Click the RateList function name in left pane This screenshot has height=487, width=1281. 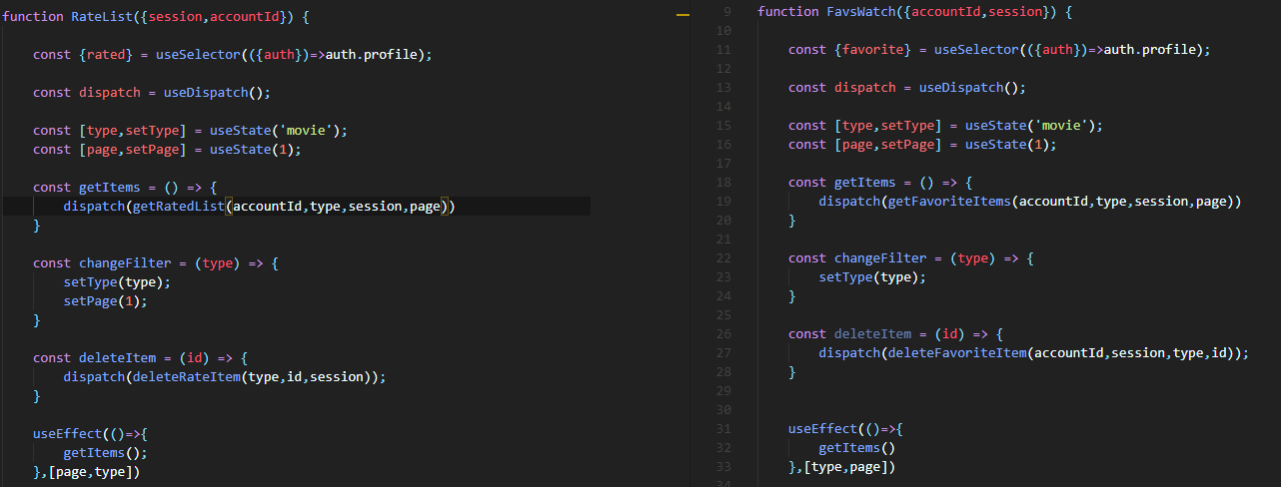tap(102, 17)
